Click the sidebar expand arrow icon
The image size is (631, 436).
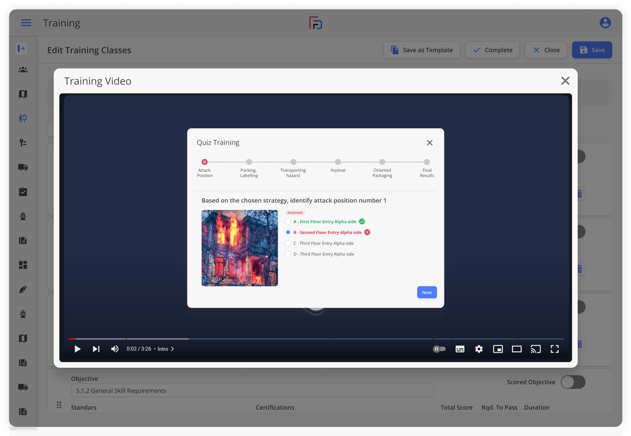(x=22, y=49)
